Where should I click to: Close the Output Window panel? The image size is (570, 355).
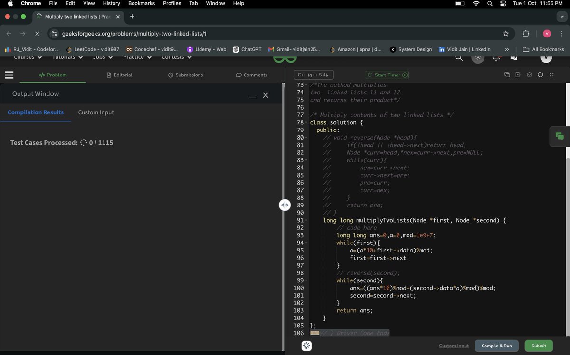pos(266,95)
